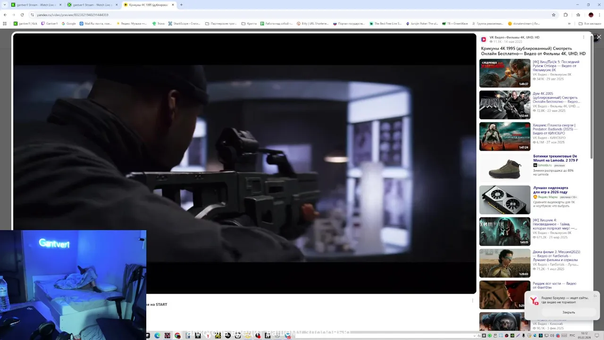Close the video preview overlay
This screenshot has width=604, height=340.
click(599, 37)
